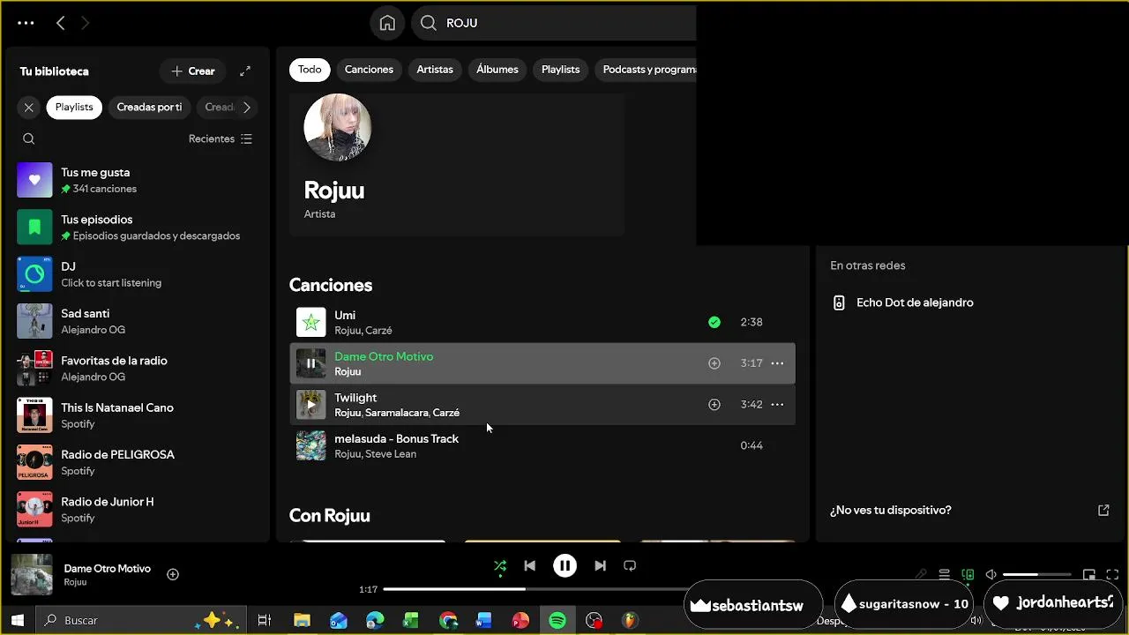Open the now-playing album cover
Viewport: 1129px width, 635px height.
pyautogui.click(x=32, y=574)
